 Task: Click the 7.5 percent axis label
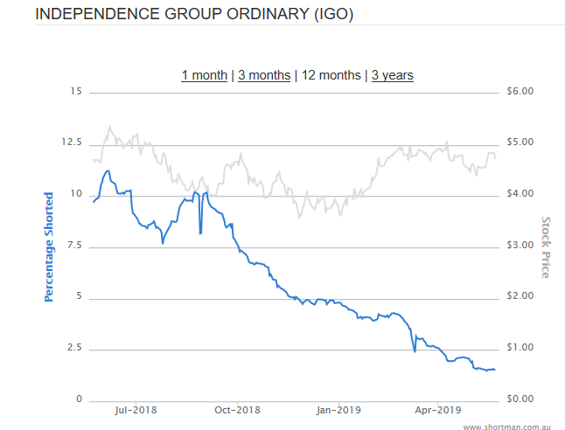(74, 246)
